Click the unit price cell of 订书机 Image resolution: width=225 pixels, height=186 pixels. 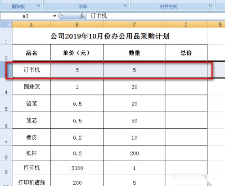click(77, 70)
